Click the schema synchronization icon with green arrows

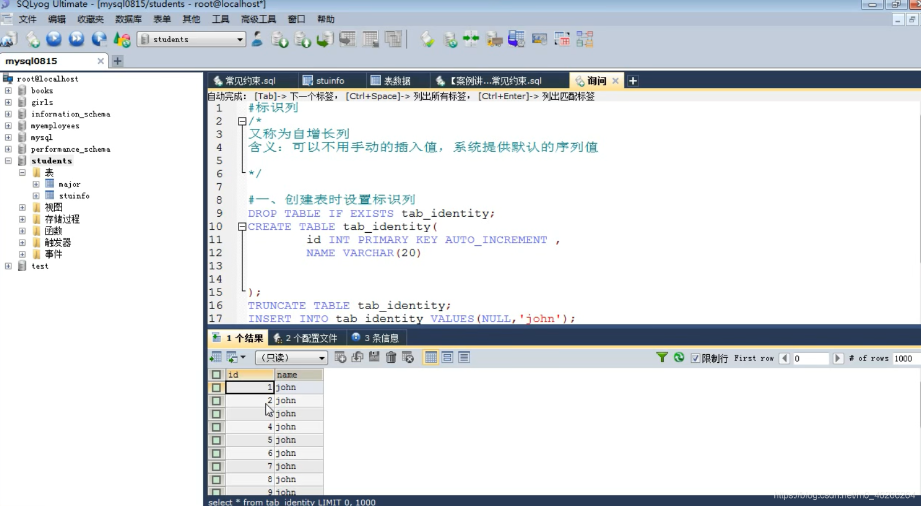click(x=471, y=39)
